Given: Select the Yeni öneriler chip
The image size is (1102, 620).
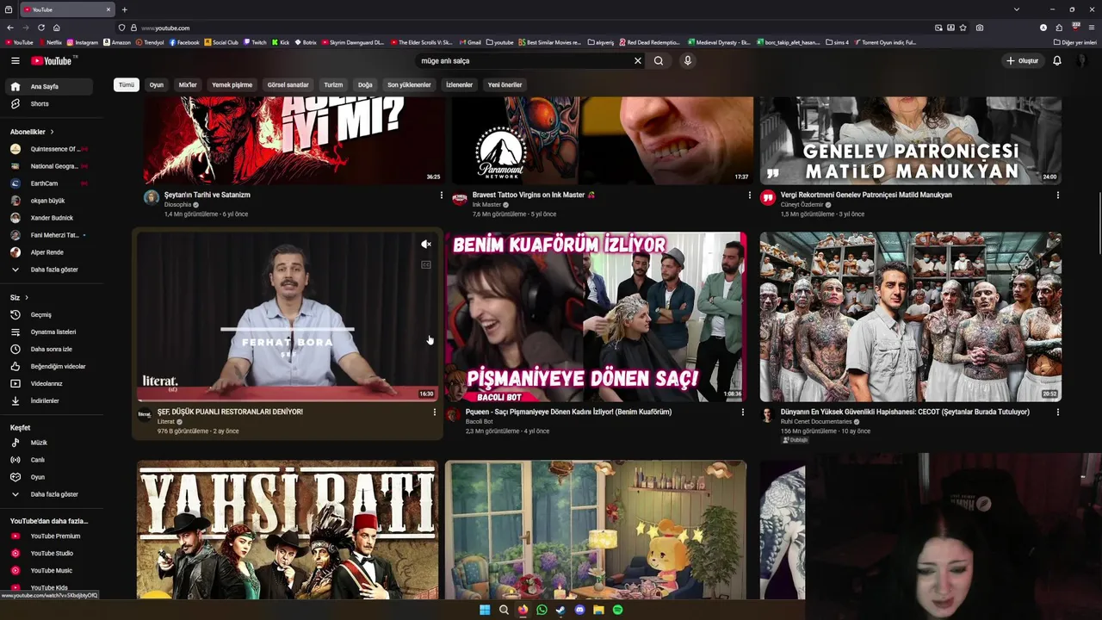Looking at the screenshot, I should [x=505, y=84].
